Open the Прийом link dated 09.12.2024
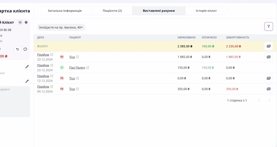Screen dimensions: 277x147 coord(43,87)
